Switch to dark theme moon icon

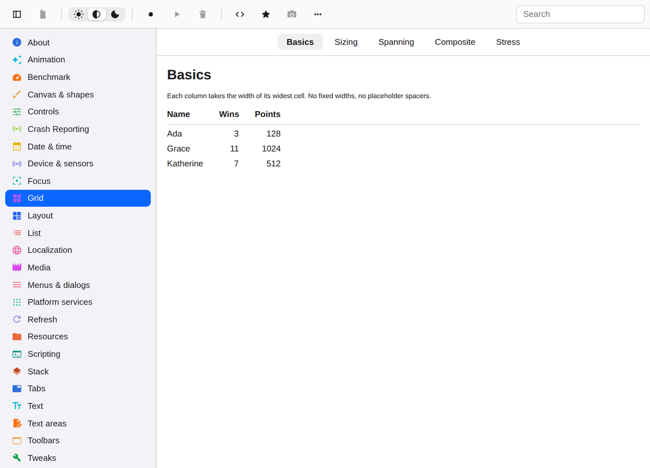pos(115,14)
